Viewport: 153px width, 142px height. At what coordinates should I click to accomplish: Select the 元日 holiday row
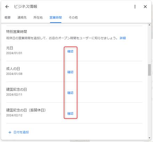click(x=74, y=51)
